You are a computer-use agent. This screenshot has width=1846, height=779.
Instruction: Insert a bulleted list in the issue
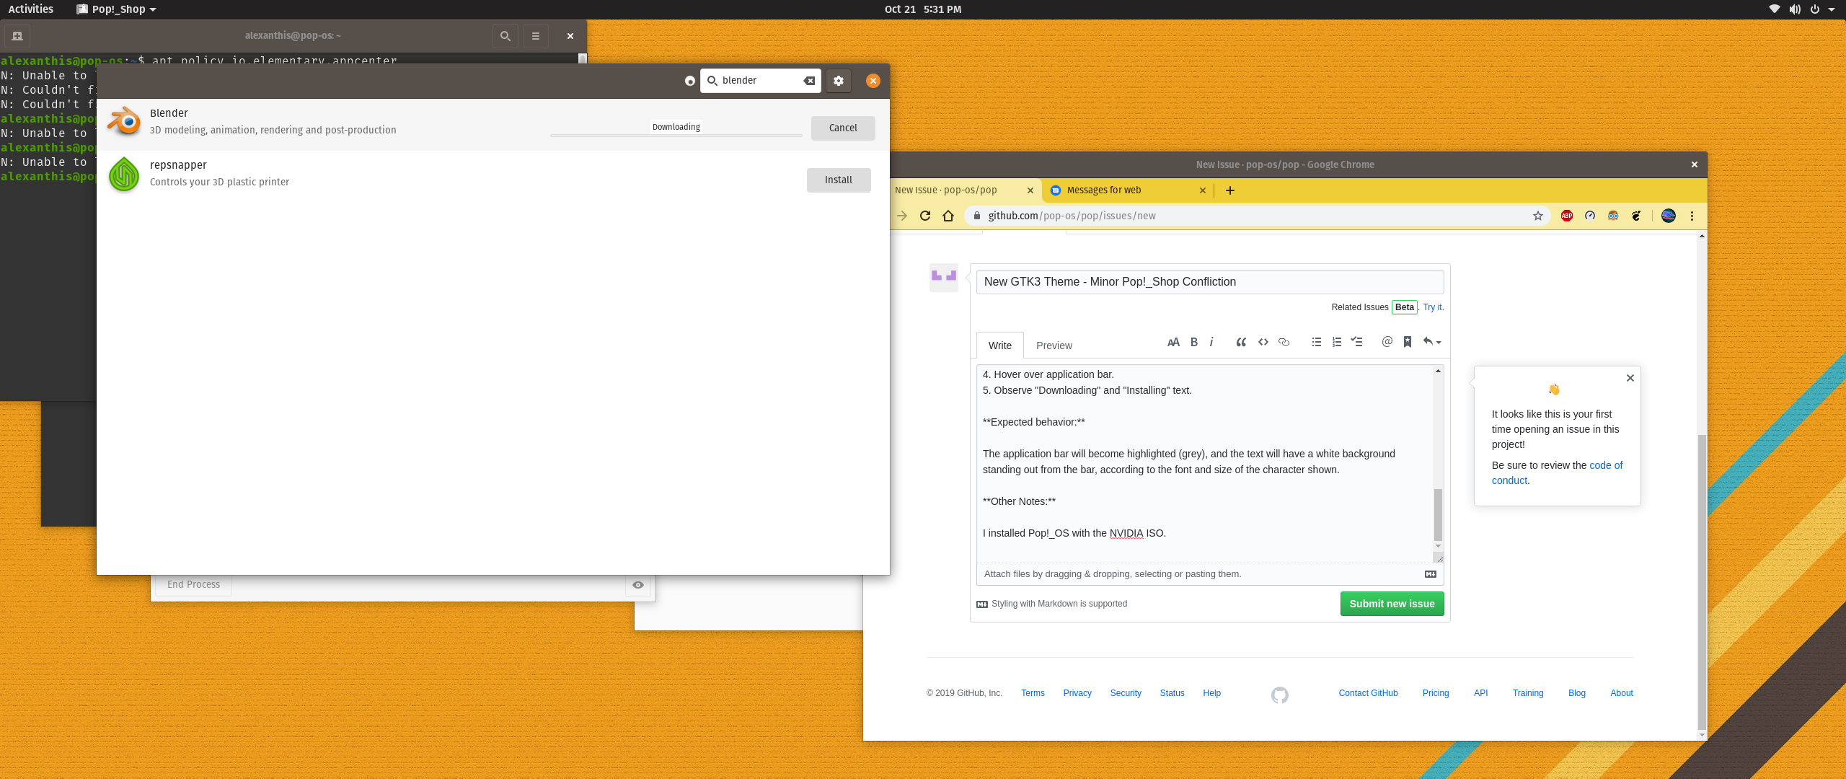click(x=1316, y=342)
